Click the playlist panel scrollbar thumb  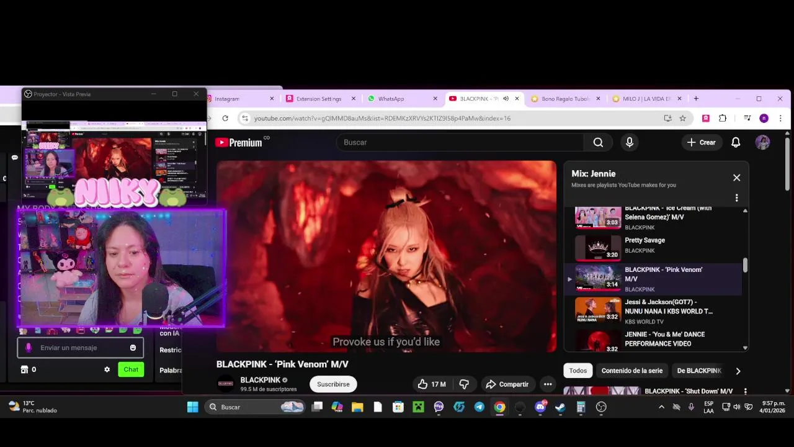(x=745, y=265)
